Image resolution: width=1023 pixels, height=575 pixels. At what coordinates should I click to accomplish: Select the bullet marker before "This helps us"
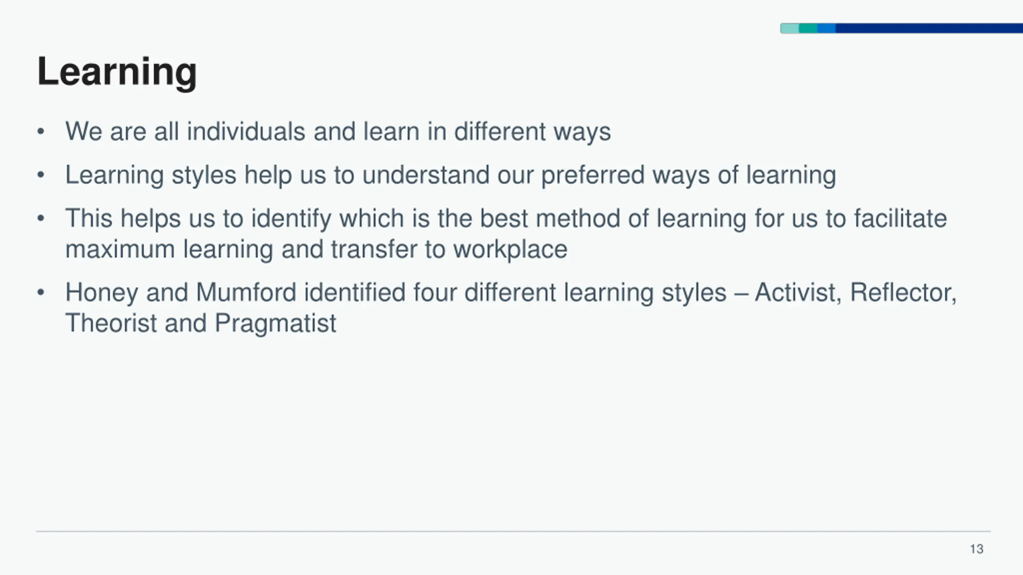pos(40,218)
